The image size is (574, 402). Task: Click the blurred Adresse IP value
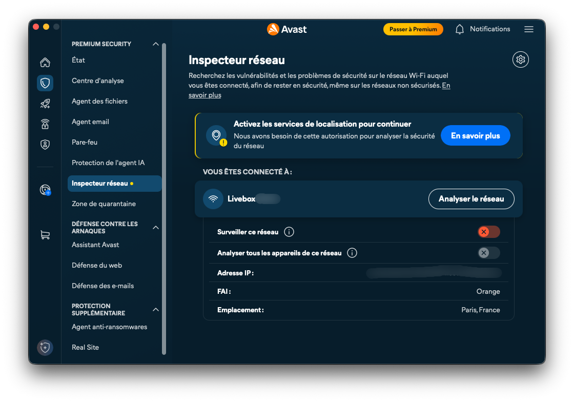pyautogui.click(x=434, y=273)
